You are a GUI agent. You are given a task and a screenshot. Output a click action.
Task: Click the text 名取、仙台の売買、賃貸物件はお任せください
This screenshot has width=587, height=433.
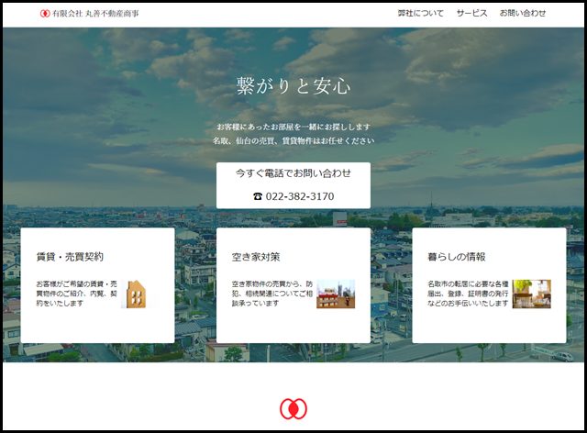coord(293,141)
